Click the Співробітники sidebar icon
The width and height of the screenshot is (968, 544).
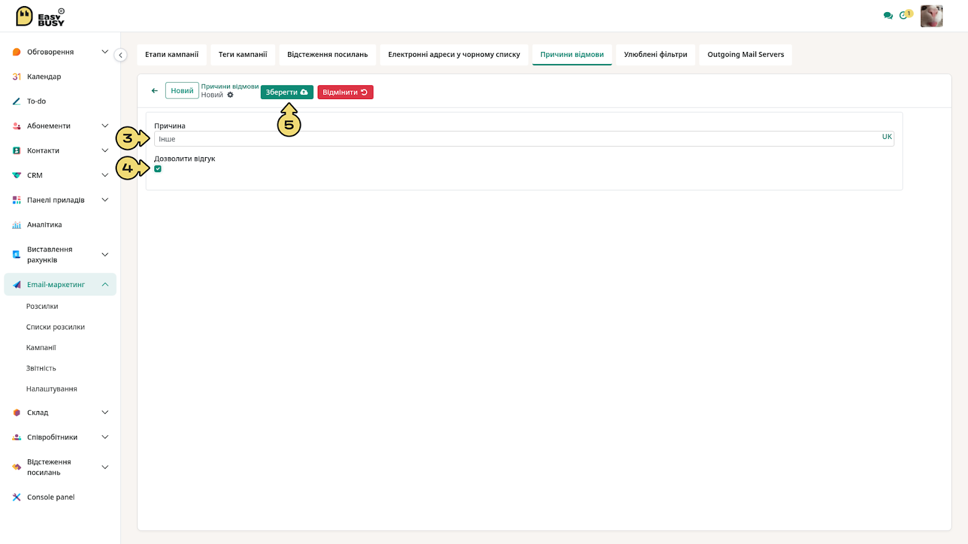(16, 437)
